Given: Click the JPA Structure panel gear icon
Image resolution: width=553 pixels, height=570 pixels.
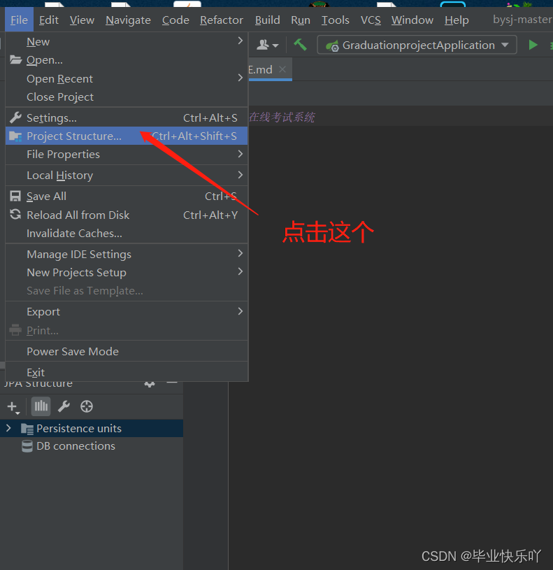Looking at the screenshot, I should [150, 384].
